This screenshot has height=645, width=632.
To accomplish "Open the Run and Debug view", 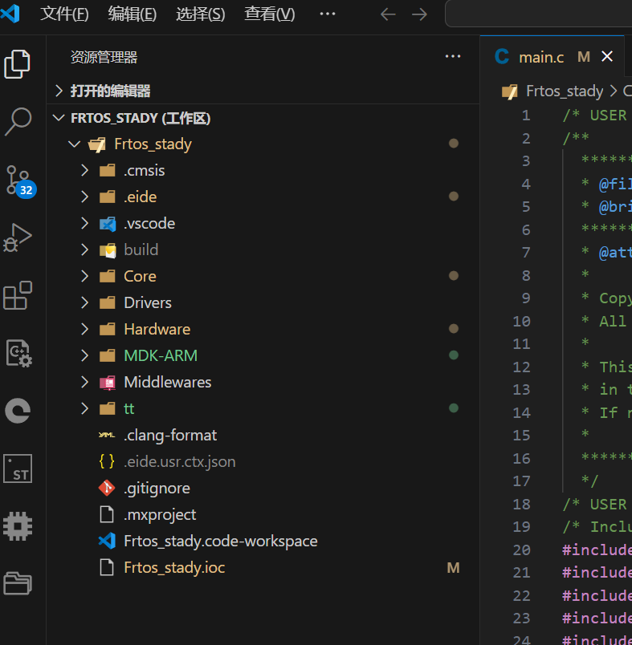I will click(18, 237).
